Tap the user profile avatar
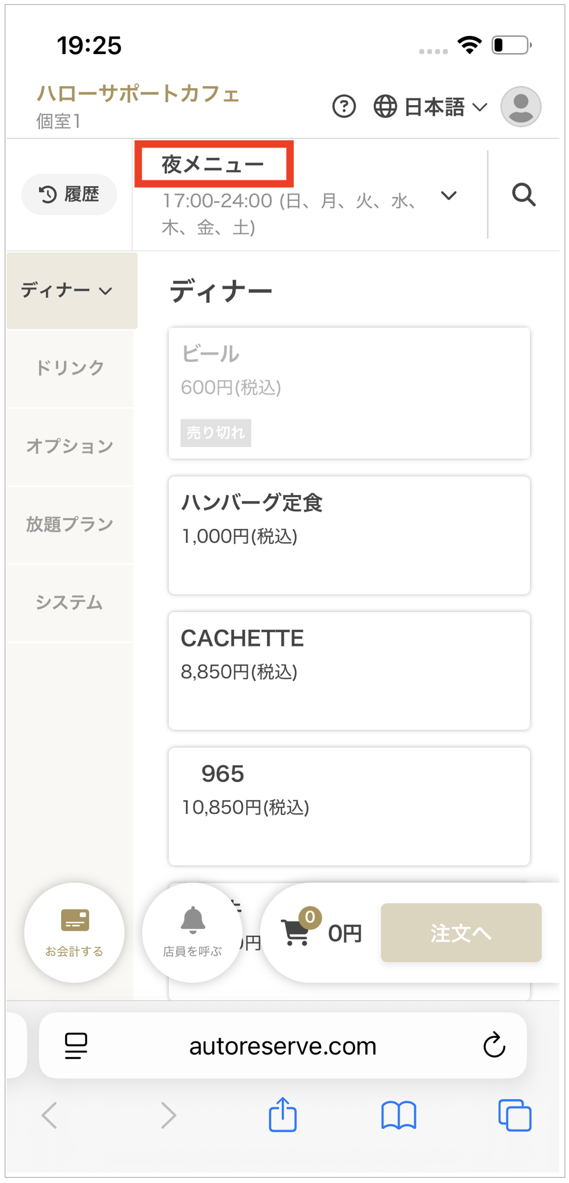This screenshot has width=569, height=1183. [520, 107]
